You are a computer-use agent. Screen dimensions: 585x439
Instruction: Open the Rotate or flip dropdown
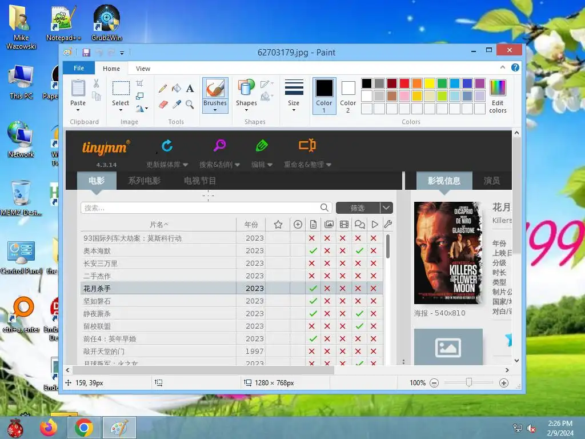pos(142,109)
